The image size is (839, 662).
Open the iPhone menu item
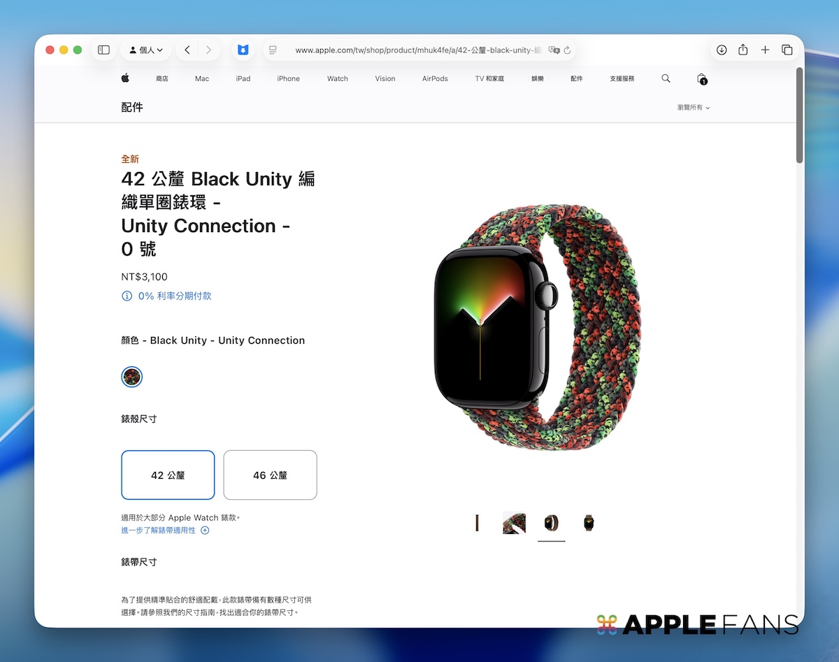click(x=288, y=79)
